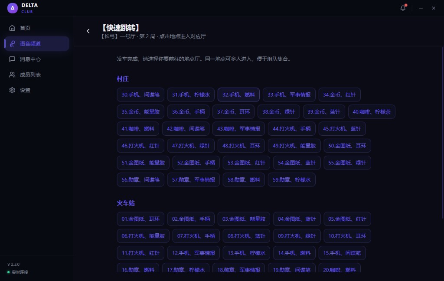Click the vertical scrollbar of the room list
The width and height of the screenshot is (444, 281).
(443, 133)
